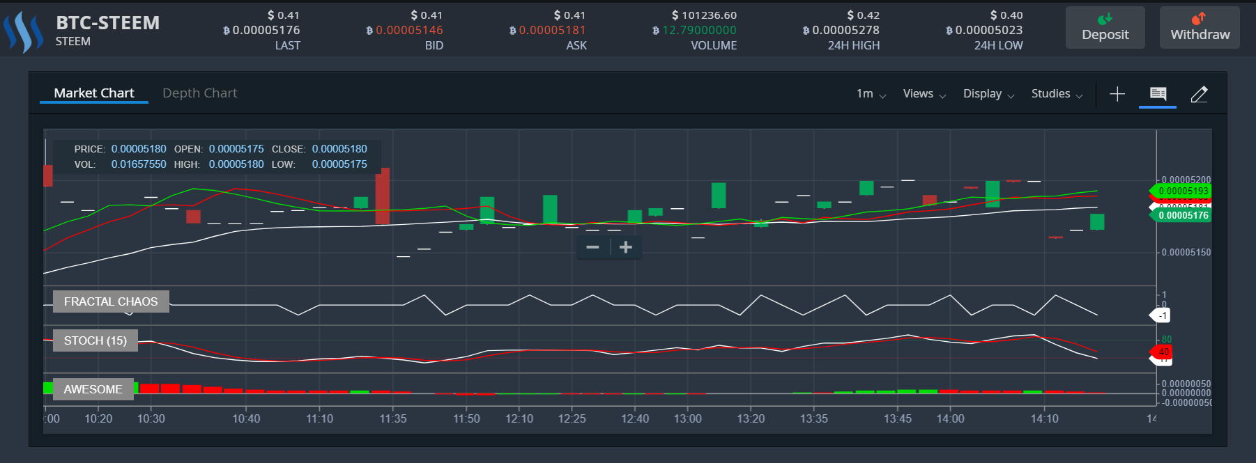This screenshot has width=1256, height=463.
Task: Click the ASK price 0.00005181
Action: click(548, 30)
